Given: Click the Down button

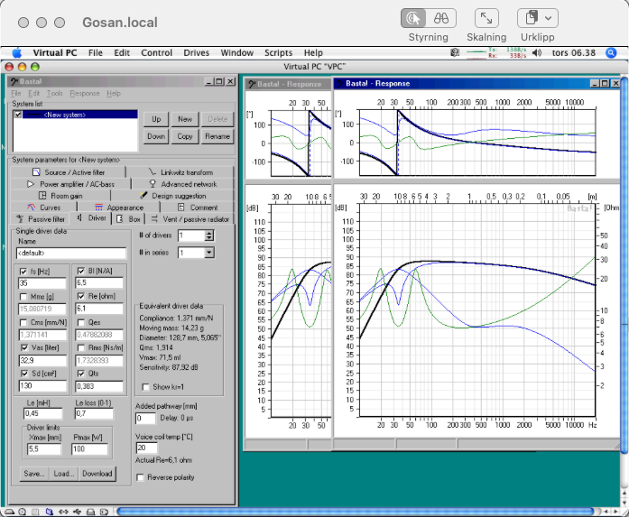Looking at the screenshot, I should (x=156, y=136).
